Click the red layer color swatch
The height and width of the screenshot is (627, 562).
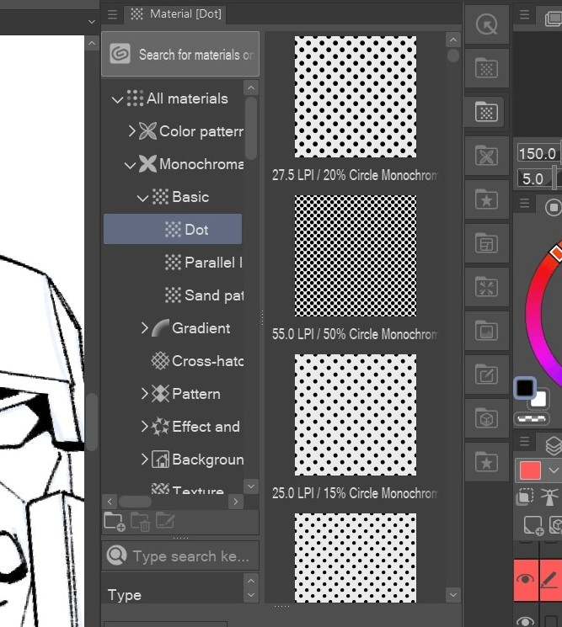(x=530, y=470)
